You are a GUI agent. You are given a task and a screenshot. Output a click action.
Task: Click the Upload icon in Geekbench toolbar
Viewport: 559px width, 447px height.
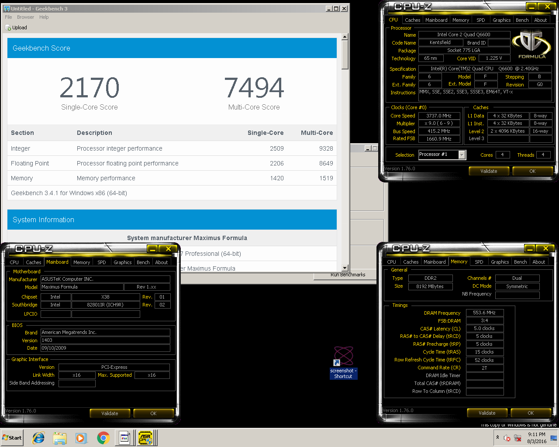[8, 28]
